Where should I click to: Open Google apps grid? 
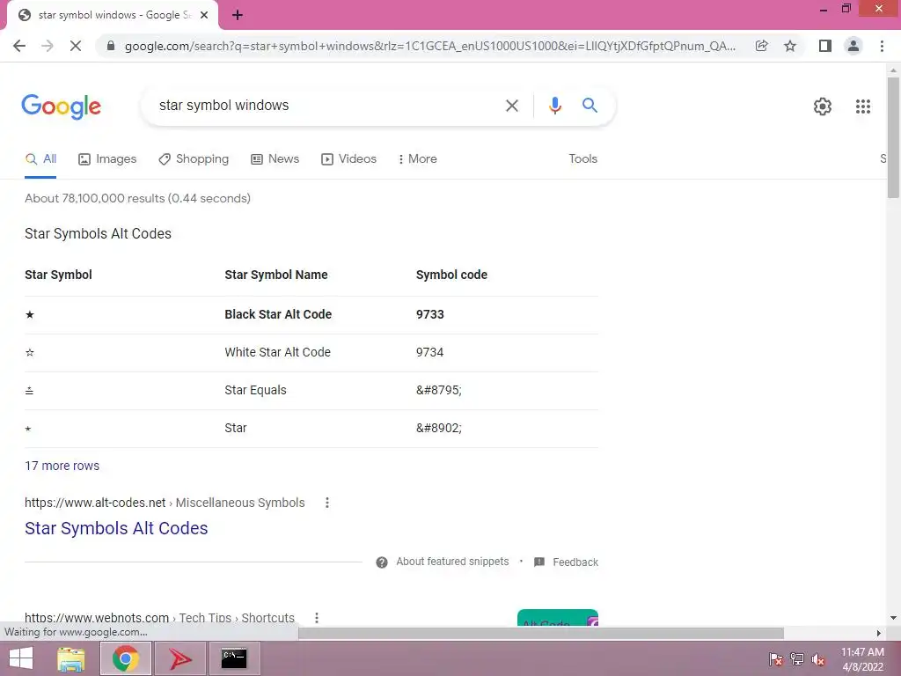tap(862, 107)
